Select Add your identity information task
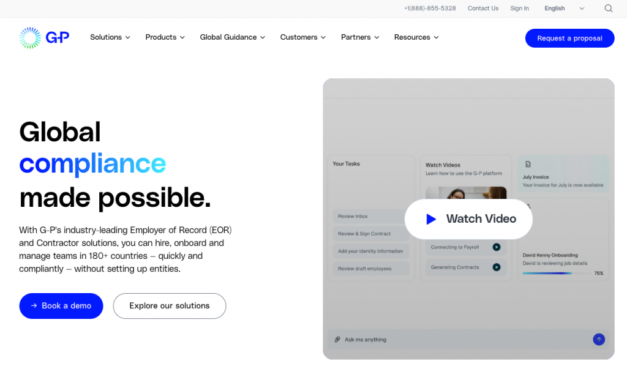 coord(370,251)
